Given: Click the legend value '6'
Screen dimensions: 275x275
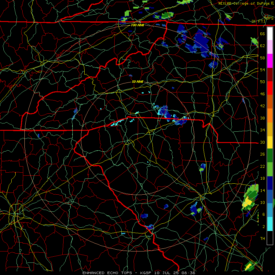Looking at the screenshot, I should (264, 215).
